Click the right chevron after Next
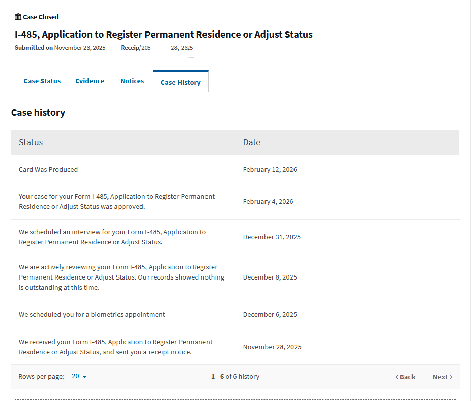Image resolution: width=471 pixels, height=401 pixels. [x=451, y=377]
